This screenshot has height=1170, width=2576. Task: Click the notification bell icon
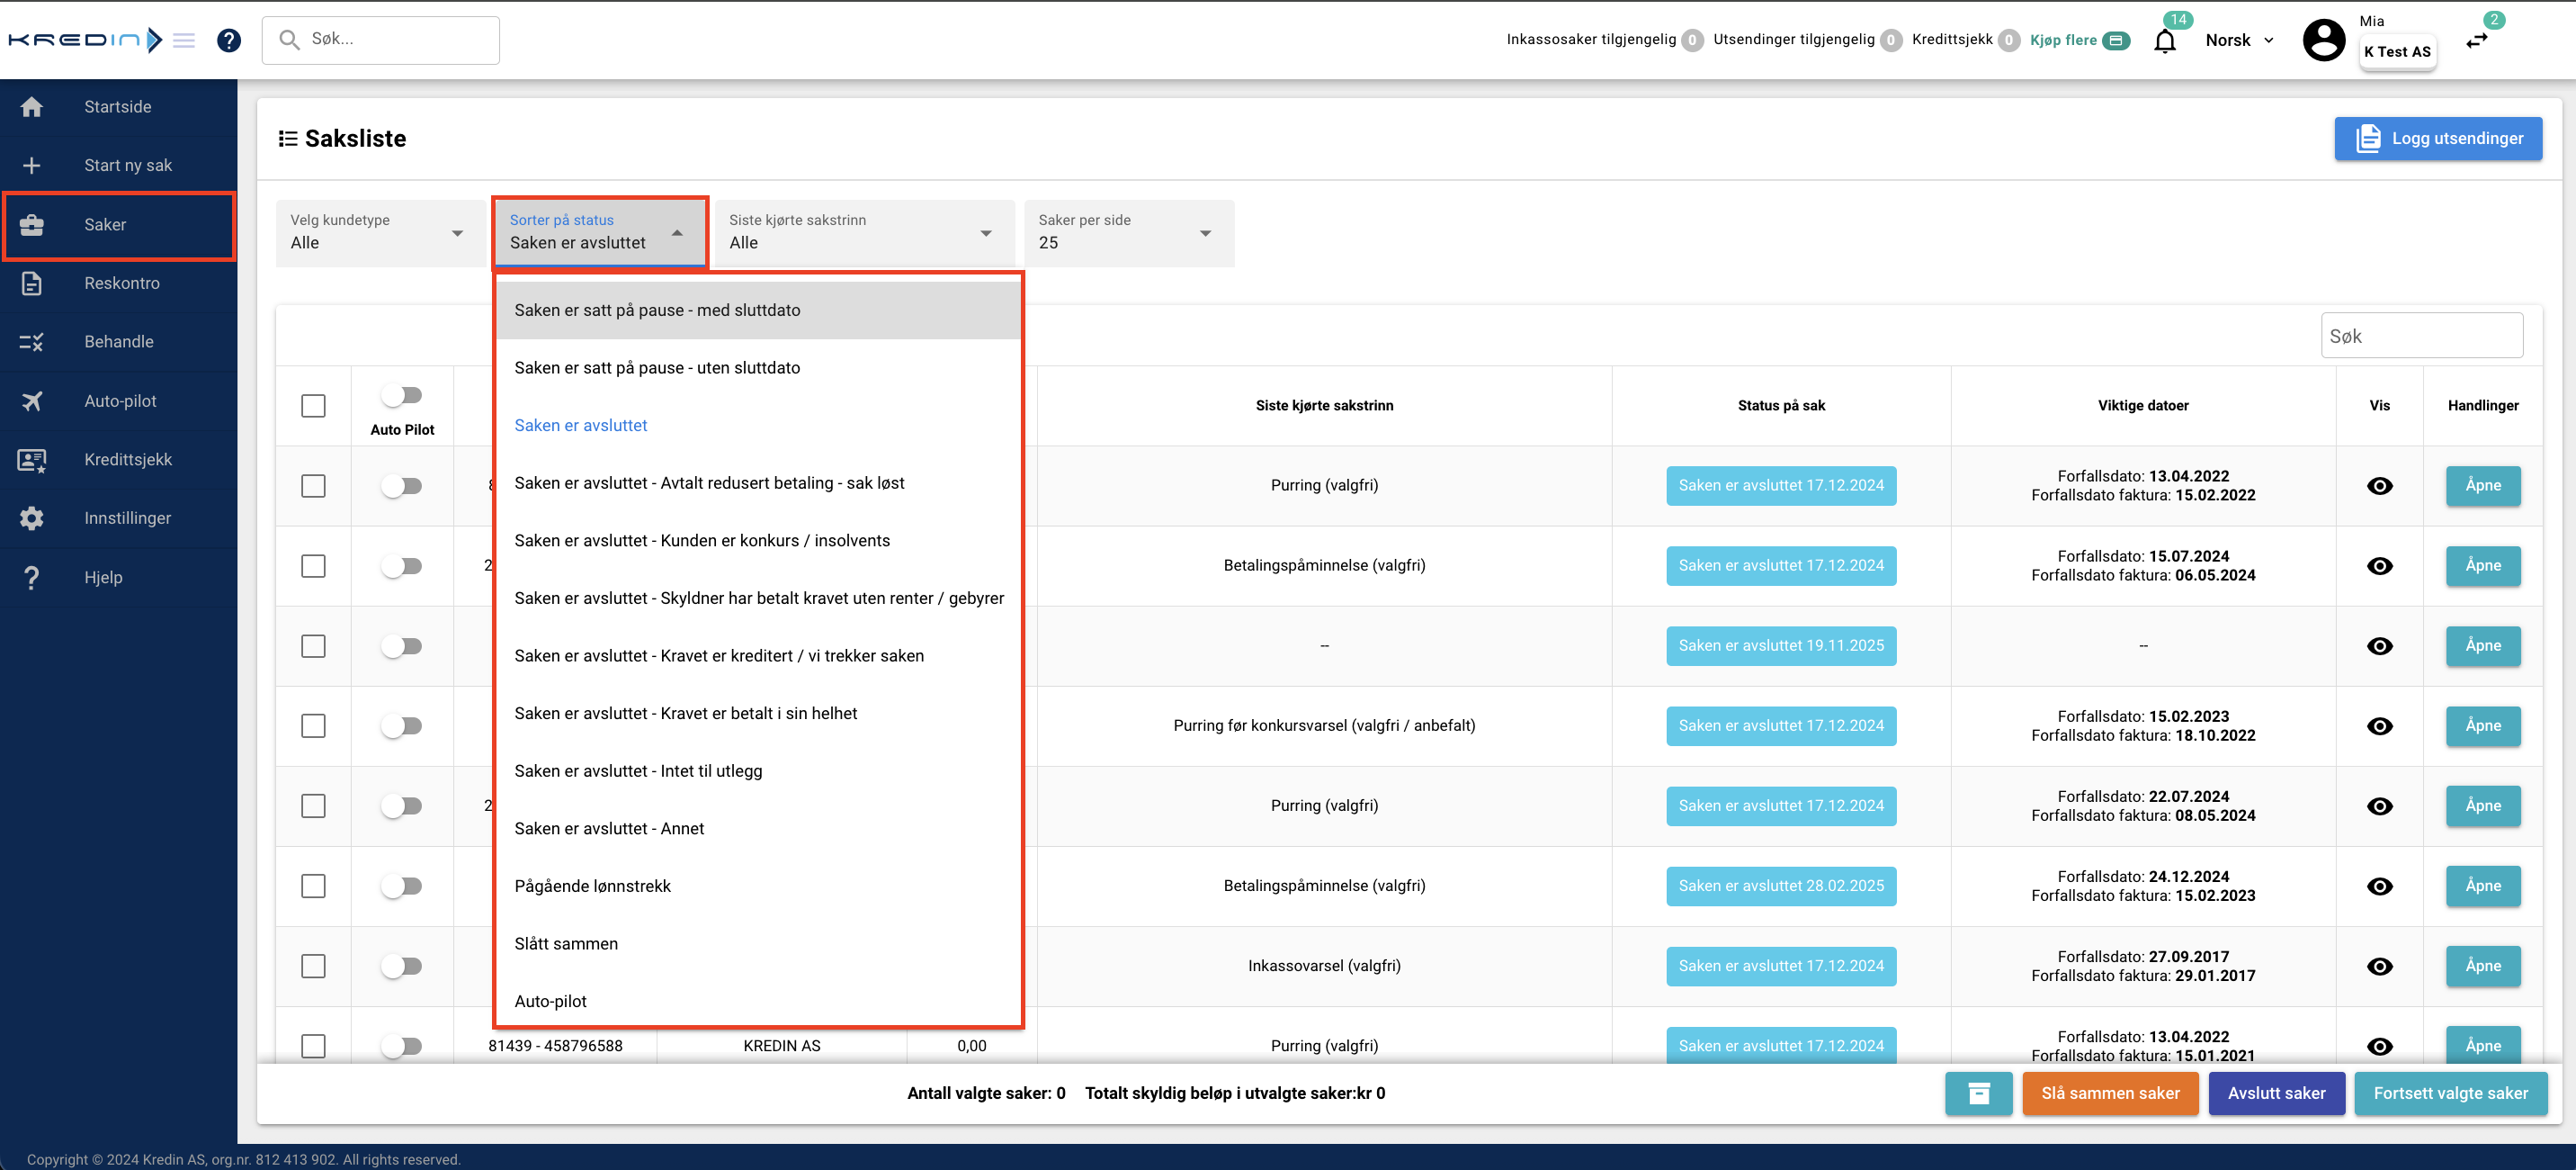click(2164, 41)
